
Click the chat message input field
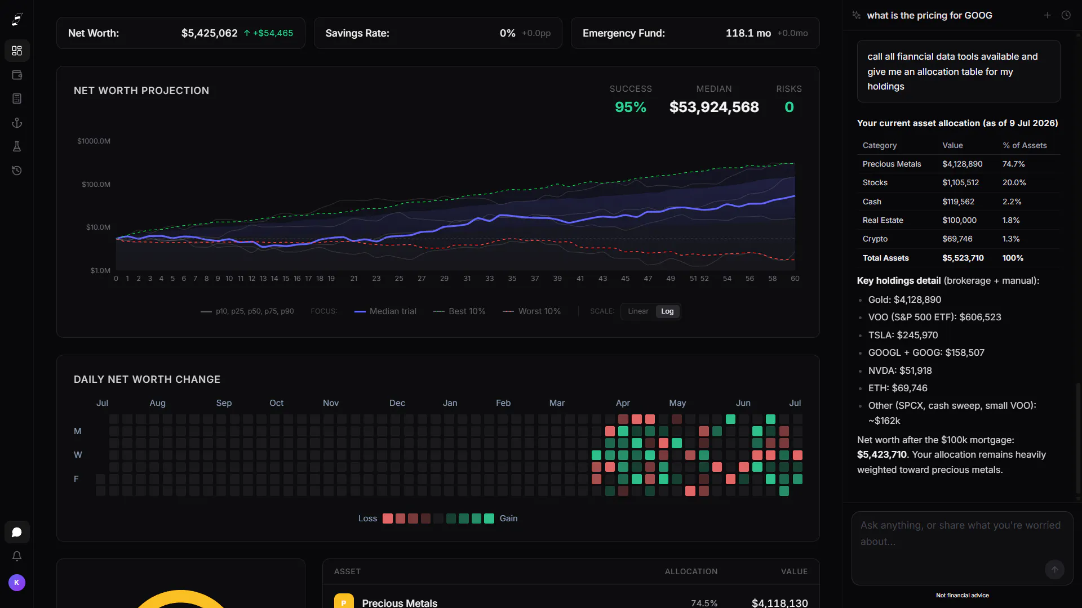(962, 548)
